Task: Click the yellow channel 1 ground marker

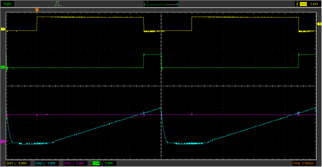Action: click(x=3, y=29)
